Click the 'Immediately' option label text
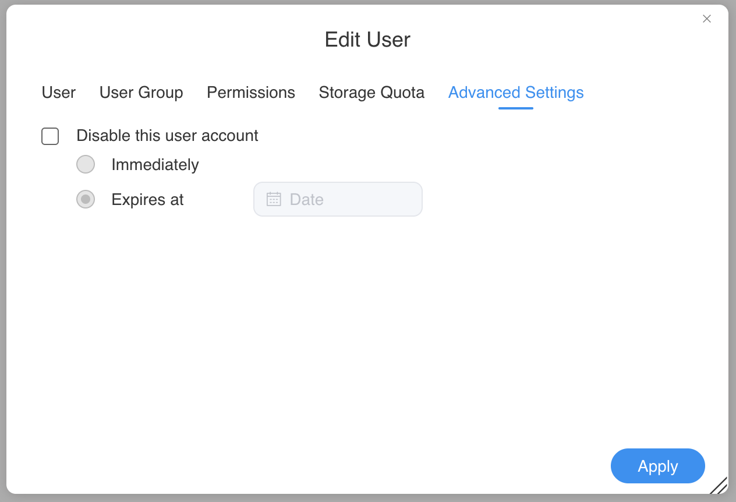This screenshot has height=502, width=736. (x=155, y=165)
